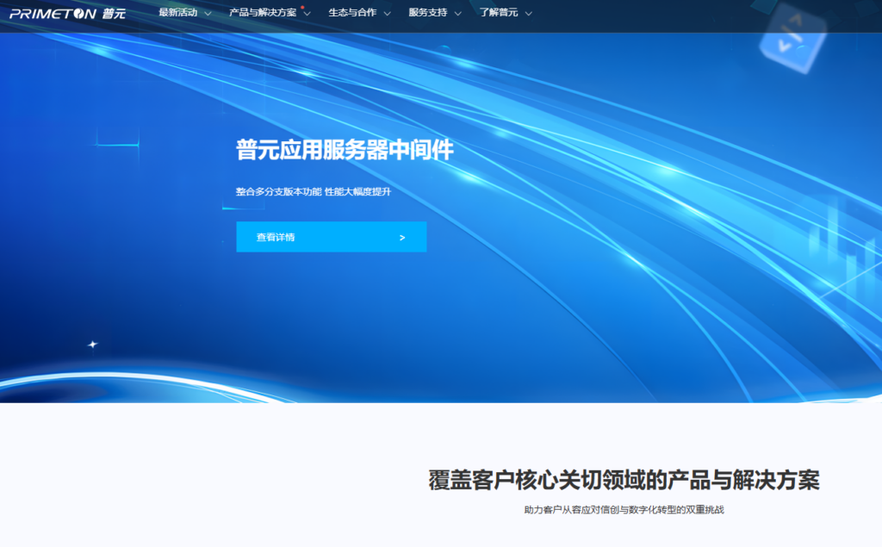Click the red notification dot on 产品与解决方案
Viewport: 882px width, 547px height.
(304, 6)
